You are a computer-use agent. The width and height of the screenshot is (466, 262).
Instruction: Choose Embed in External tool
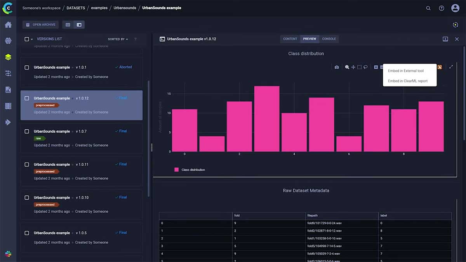[x=410, y=71]
